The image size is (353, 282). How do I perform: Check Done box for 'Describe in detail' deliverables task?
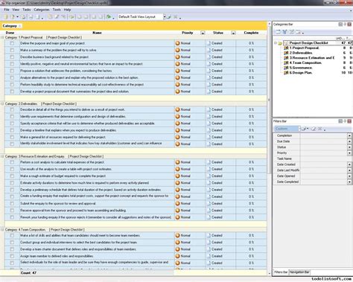12,109
